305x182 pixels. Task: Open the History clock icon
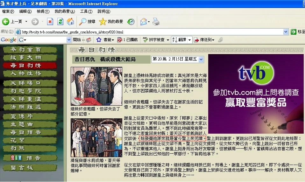(x=131, y=22)
